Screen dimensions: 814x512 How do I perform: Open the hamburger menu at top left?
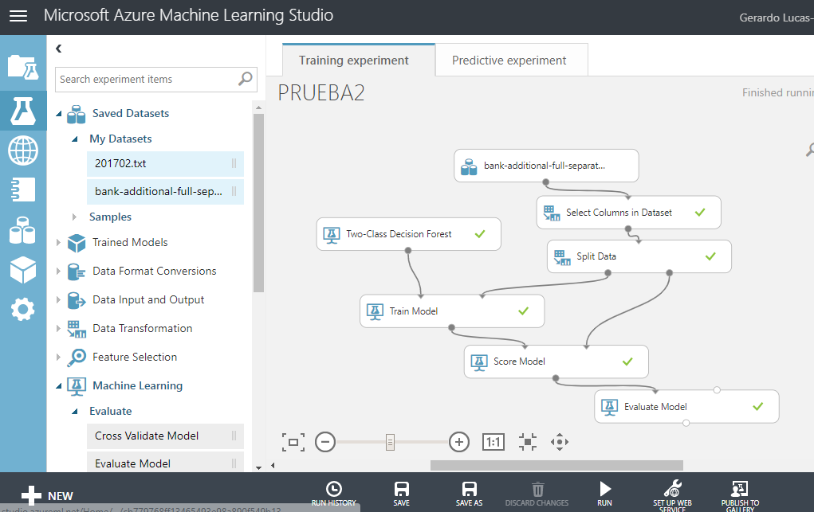(18, 15)
